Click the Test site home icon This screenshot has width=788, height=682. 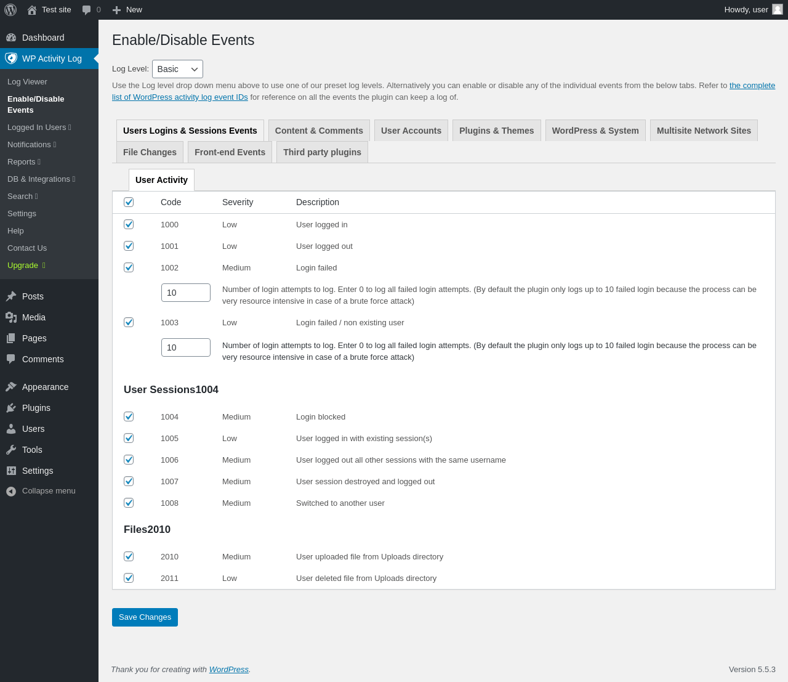point(32,10)
